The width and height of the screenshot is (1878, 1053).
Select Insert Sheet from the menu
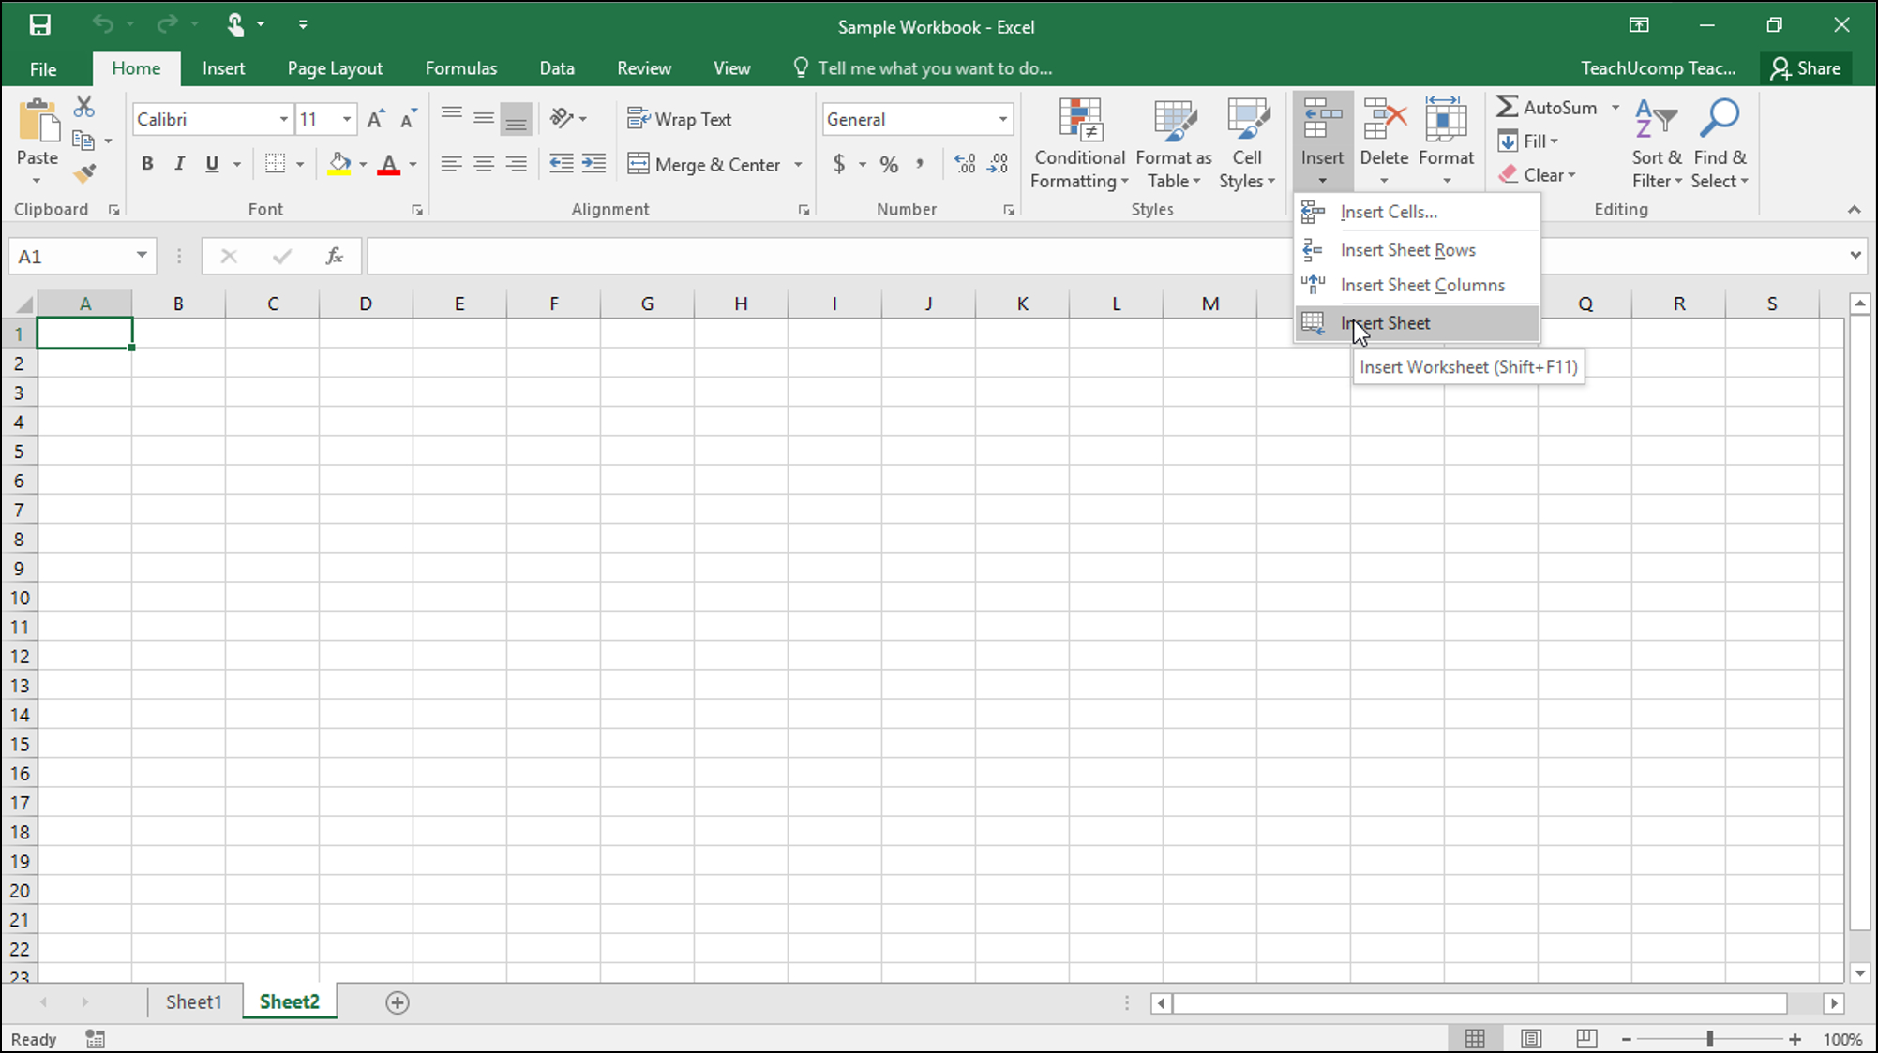pos(1386,322)
